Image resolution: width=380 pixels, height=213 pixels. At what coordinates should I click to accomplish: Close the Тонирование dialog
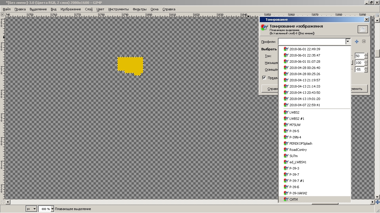pyautogui.click(x=367, y=20)
